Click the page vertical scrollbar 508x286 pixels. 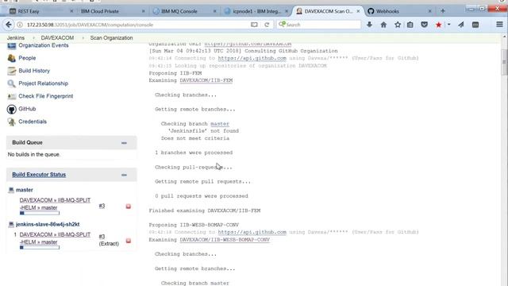tap(505, 62)
